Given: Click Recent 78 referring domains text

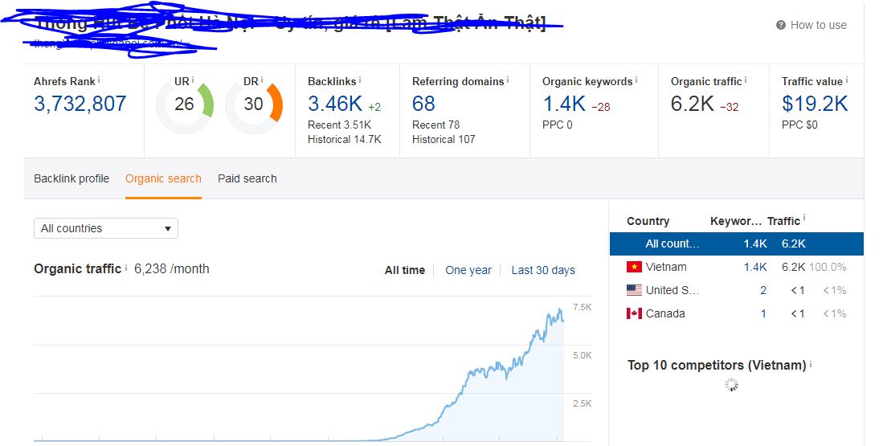Looking at the screenshot, I should [435, 125].
